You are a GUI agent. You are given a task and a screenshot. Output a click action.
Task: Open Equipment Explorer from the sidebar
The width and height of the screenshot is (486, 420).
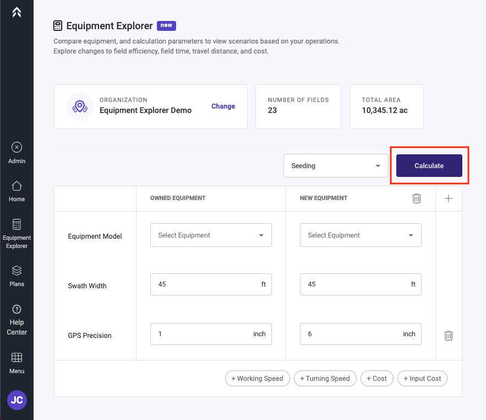17,234
